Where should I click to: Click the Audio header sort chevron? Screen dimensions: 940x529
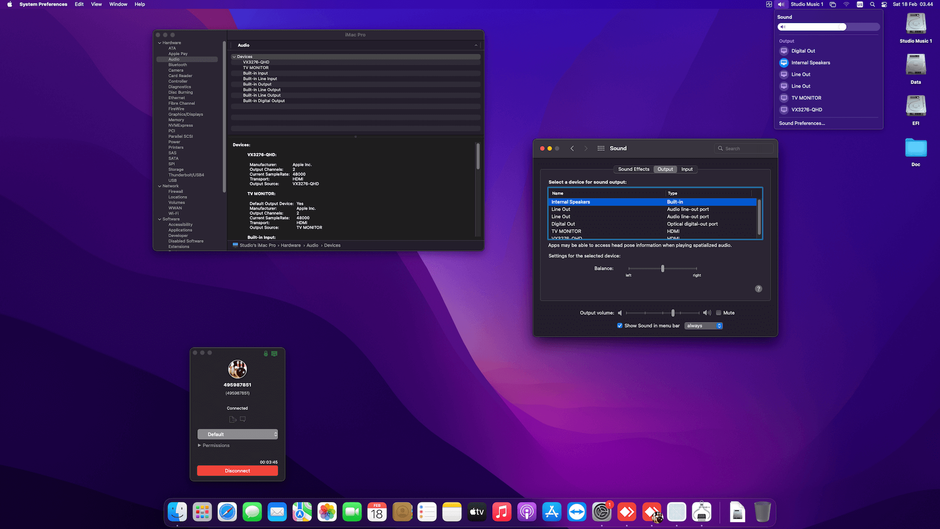click(476, 45)
